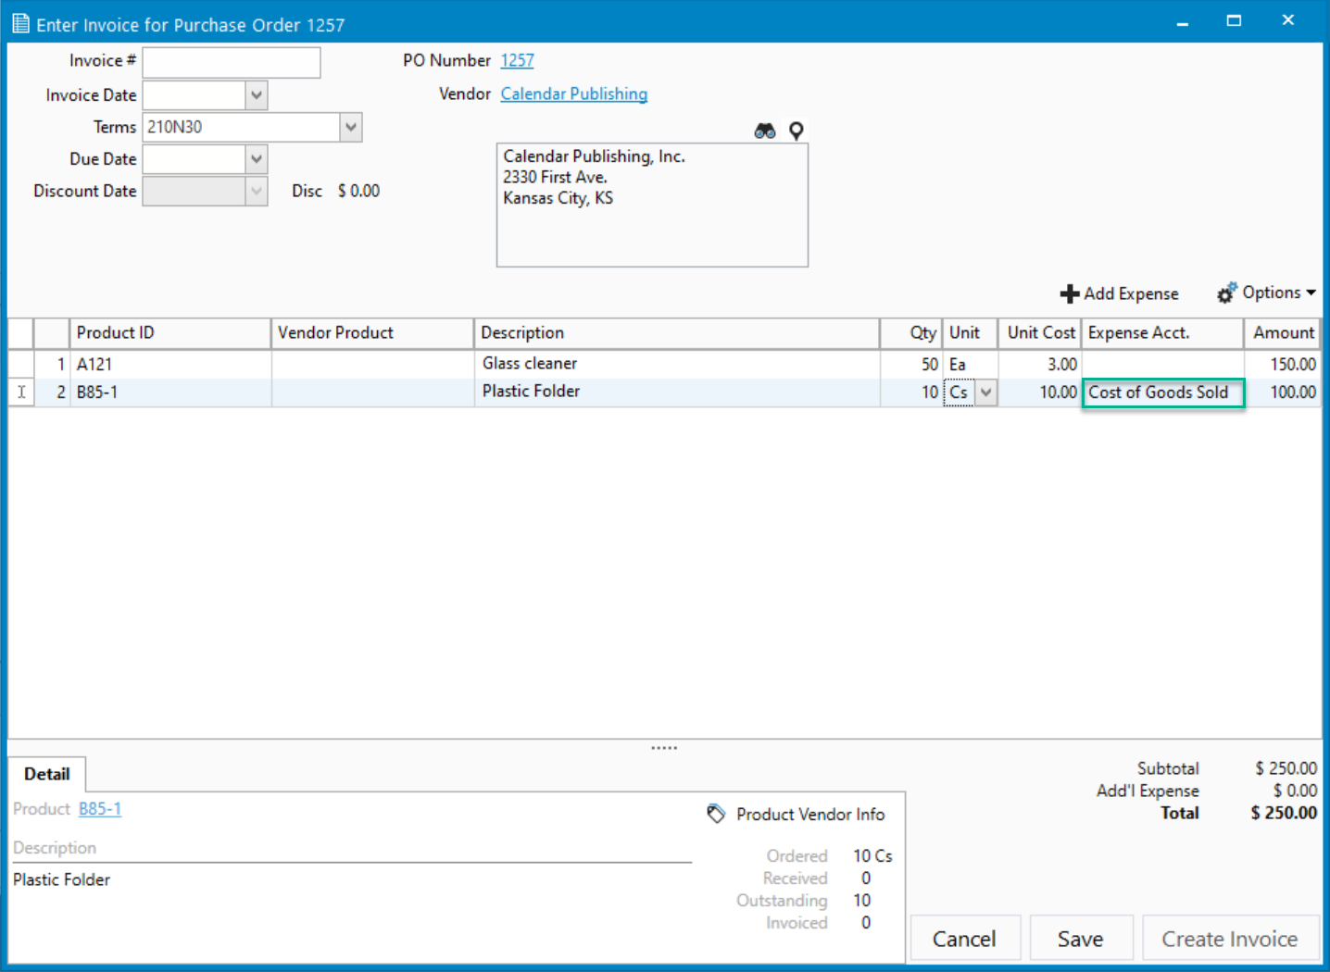Screen dimensions: 1330x972
Task: Open the Terms dropdown list
Action: (x=350, y=127)
